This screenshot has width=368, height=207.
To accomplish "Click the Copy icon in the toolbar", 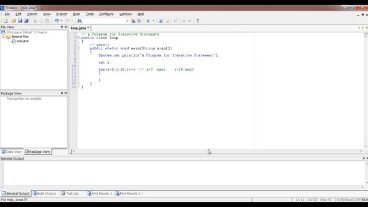I will coord(41,21).
